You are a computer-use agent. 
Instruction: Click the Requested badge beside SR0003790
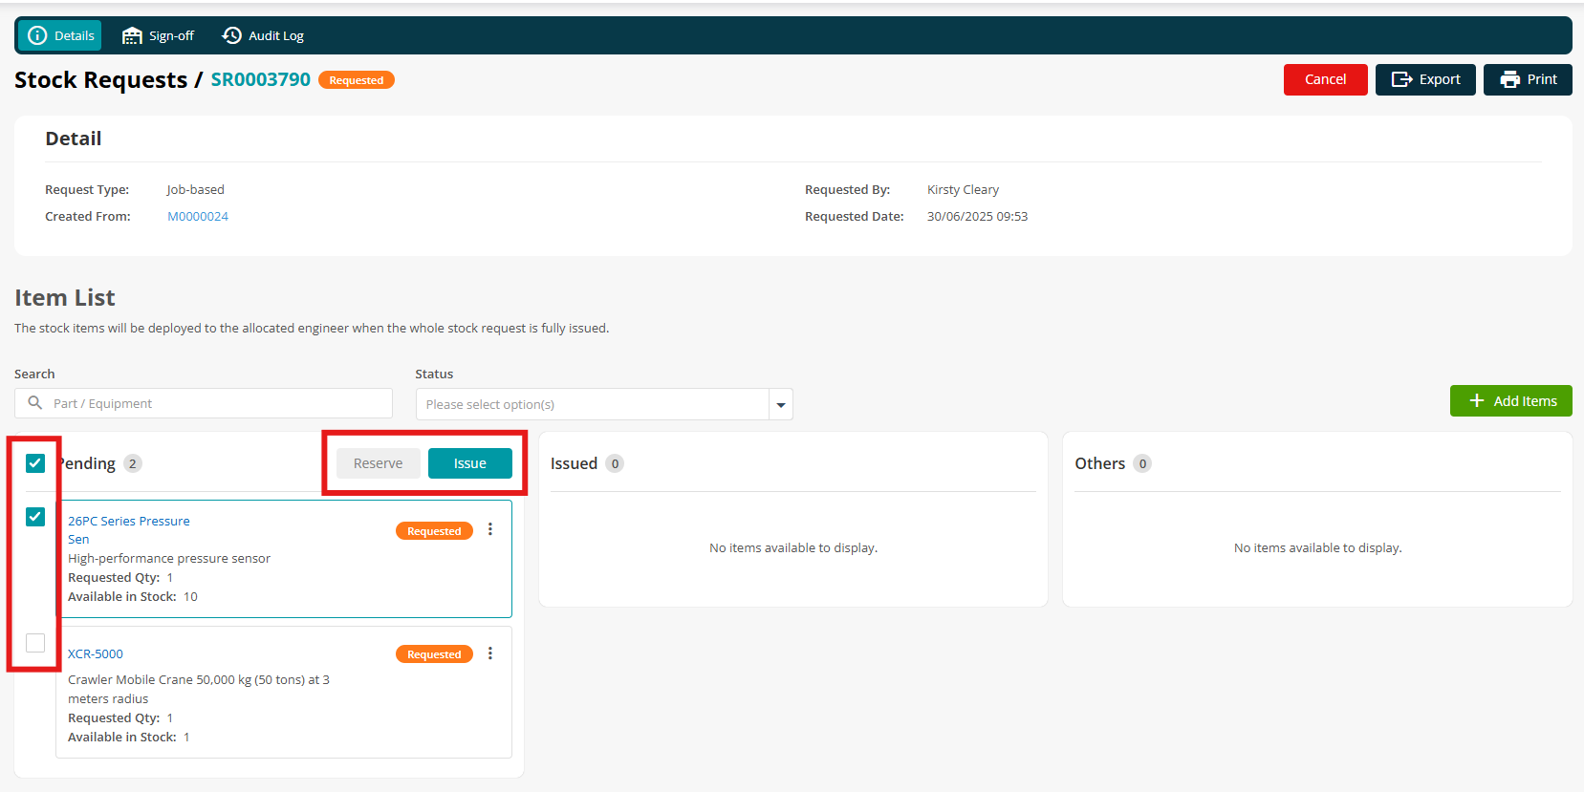[x=357, y=80]
